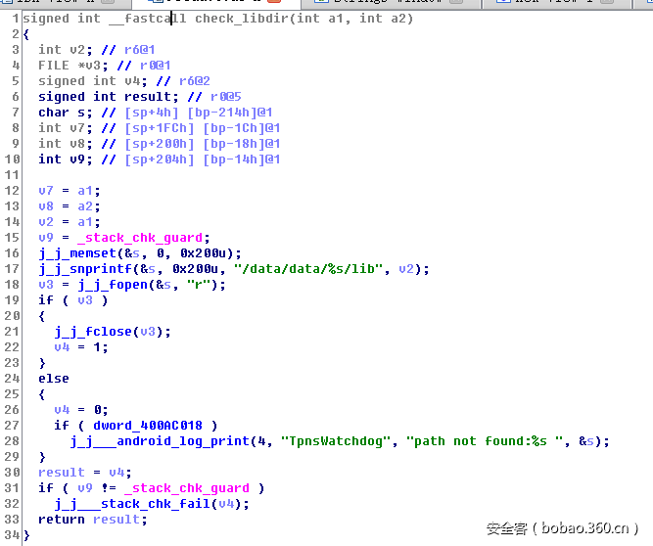Click the line number 28 in the gutter
Viewport: 653px width, 546px height.
coord(12,441)
